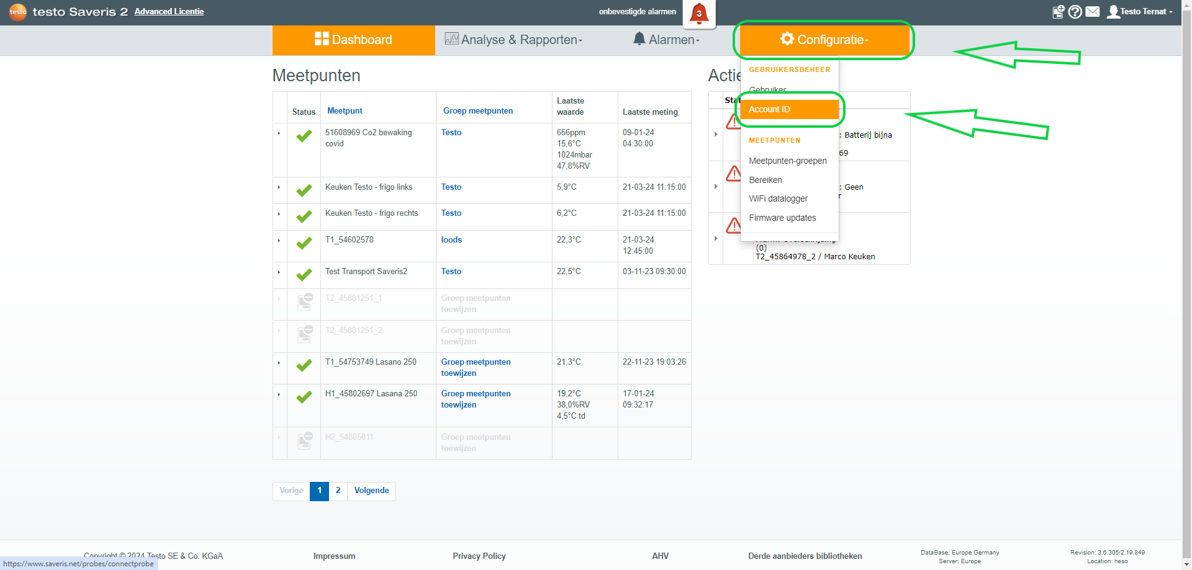Expand row T1_54602578
This screenshot has width=1192, height=570.
(279, 241)
